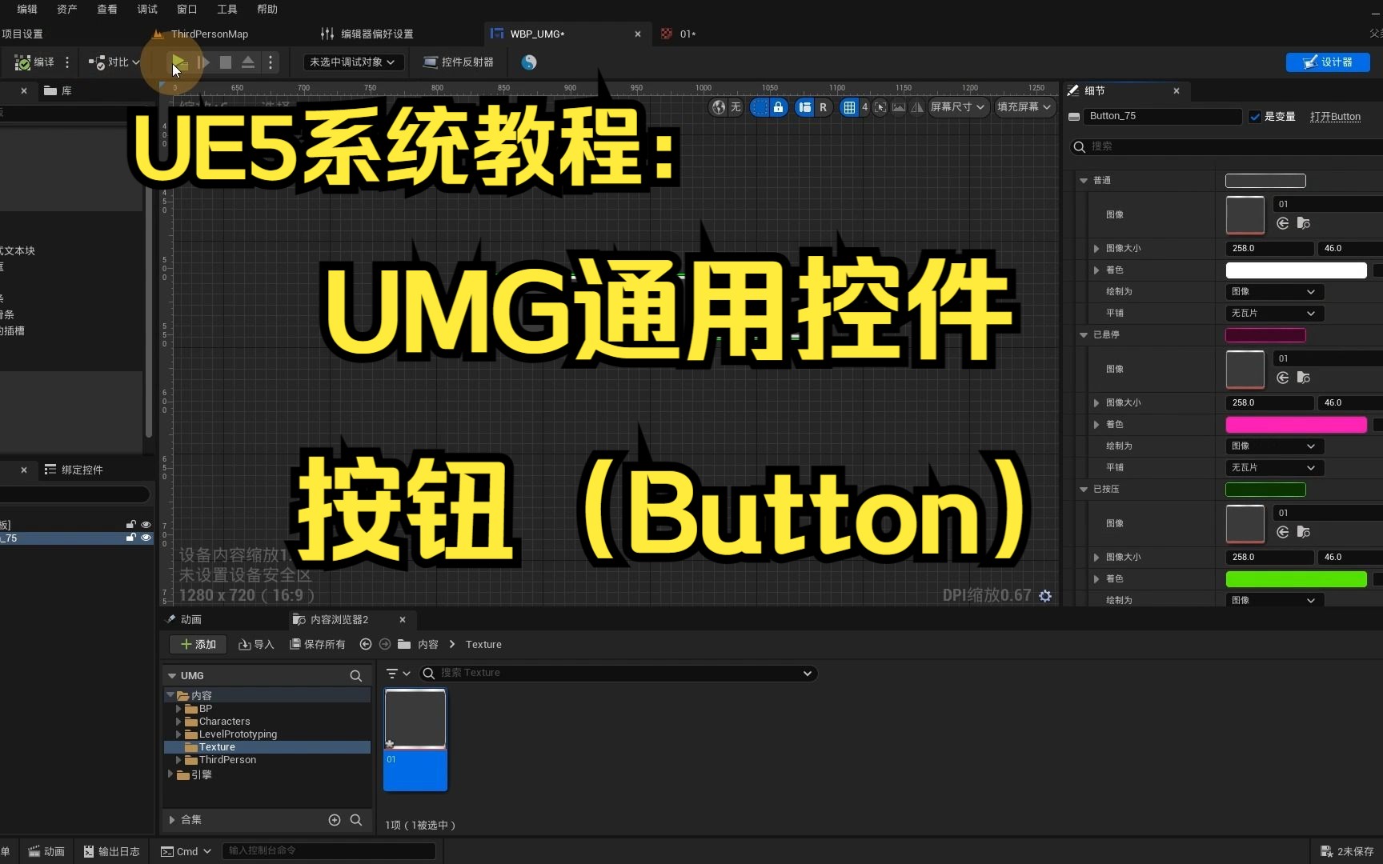The image size is (1383, 864).
Task: Collapse the Normal (普通) style section
Action: pyautogui.click(x=1084, y=181)
